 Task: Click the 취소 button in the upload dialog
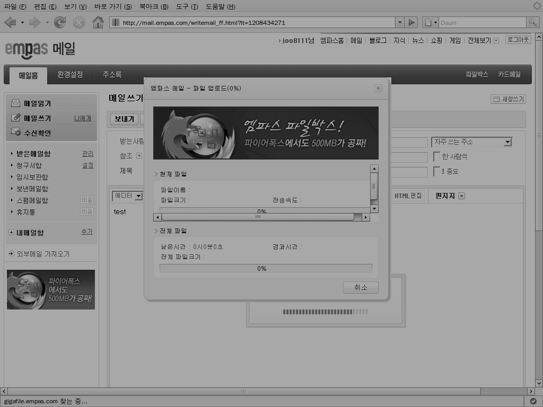[361, 287]
